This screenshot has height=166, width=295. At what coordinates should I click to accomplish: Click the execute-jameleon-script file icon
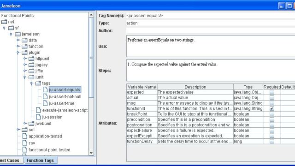[38, 110]
